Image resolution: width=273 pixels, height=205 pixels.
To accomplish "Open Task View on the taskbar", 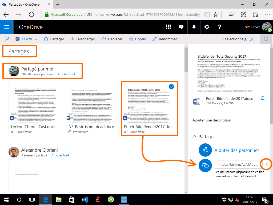I will (x=32, y=200).
